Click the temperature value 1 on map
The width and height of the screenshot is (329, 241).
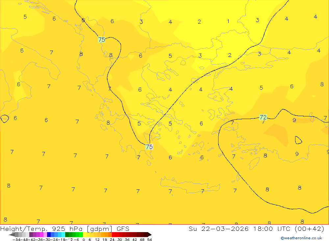pyautogui.click(x=228, y=21)
